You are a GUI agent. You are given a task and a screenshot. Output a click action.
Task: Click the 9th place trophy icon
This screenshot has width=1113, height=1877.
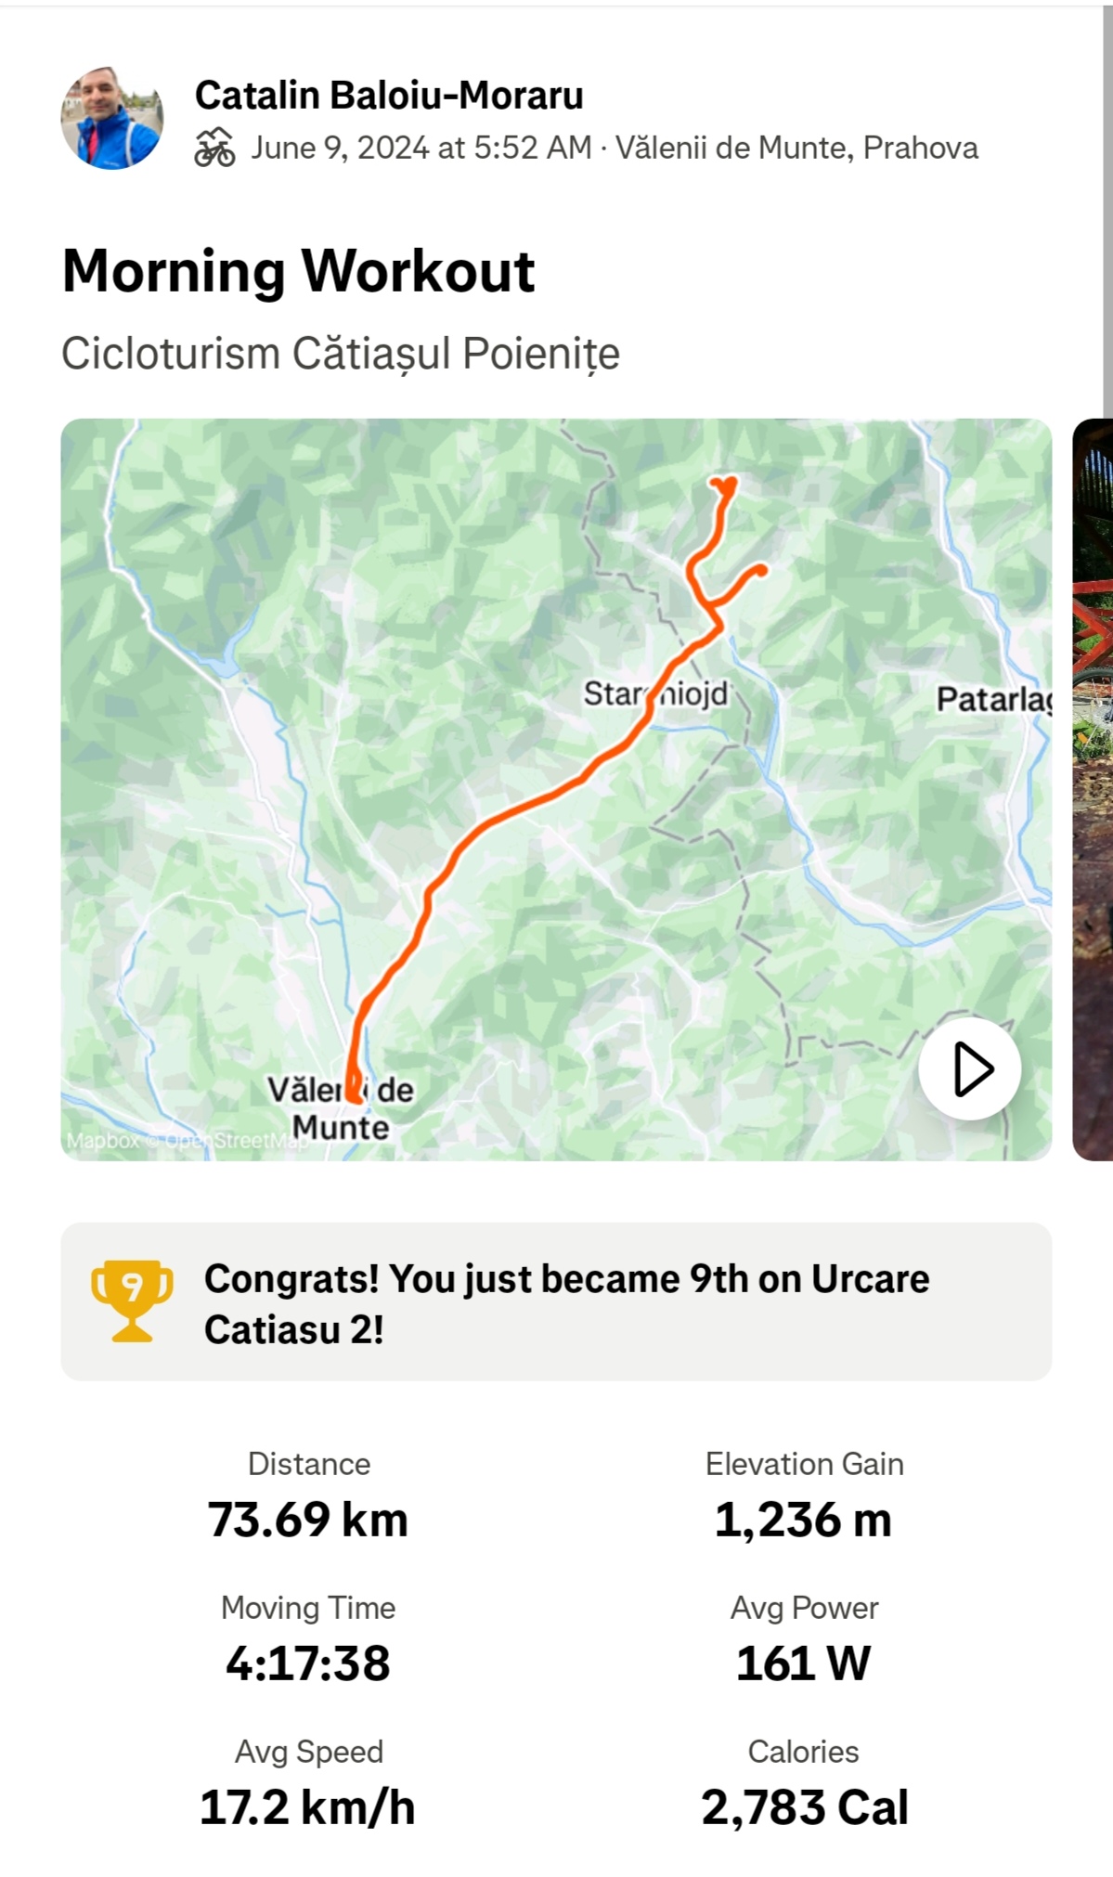132,1301
